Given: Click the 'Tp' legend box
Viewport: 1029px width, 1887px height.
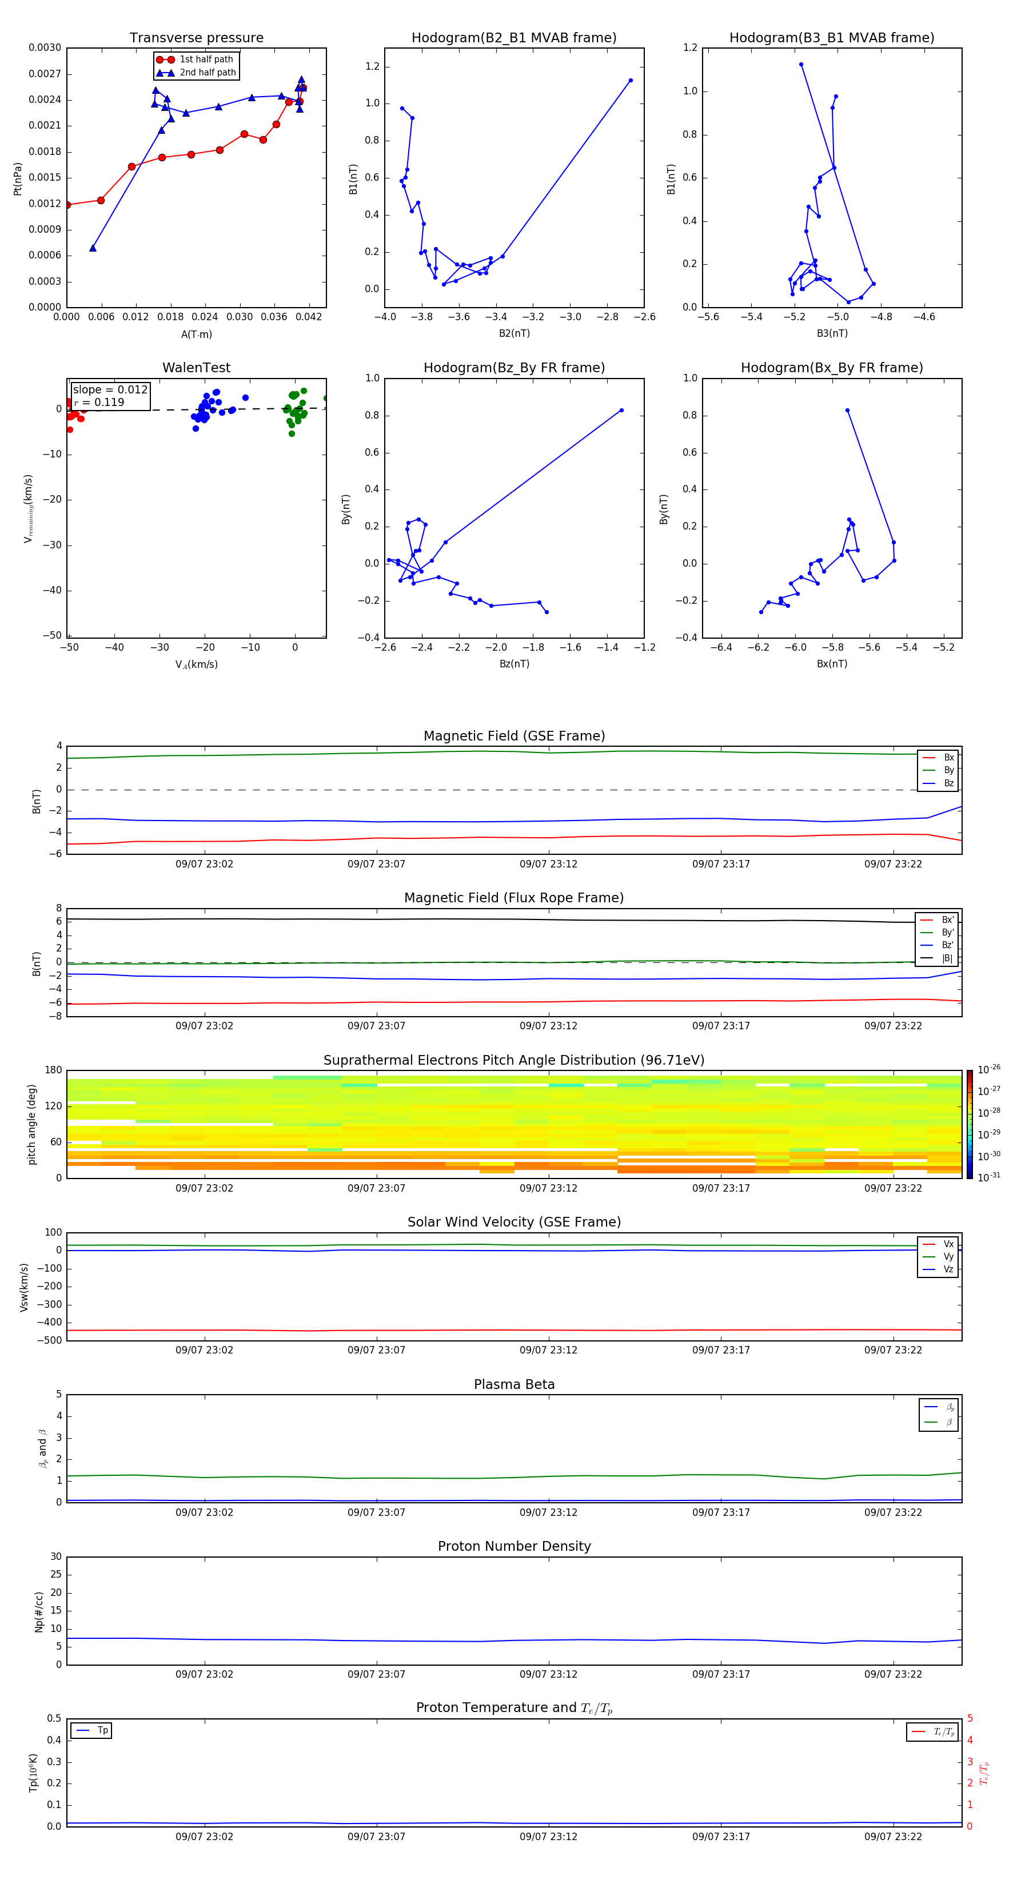Looking at the screenshot, I should [91, 1731].
